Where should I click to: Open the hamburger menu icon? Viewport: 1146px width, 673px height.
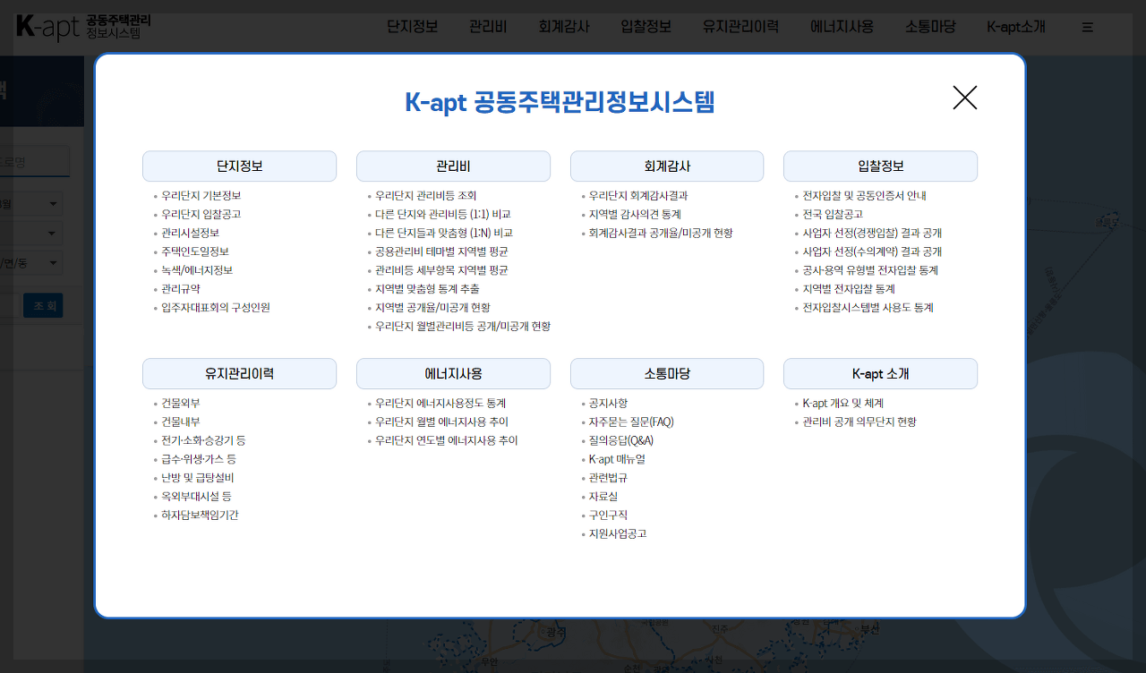(1087, 27)
